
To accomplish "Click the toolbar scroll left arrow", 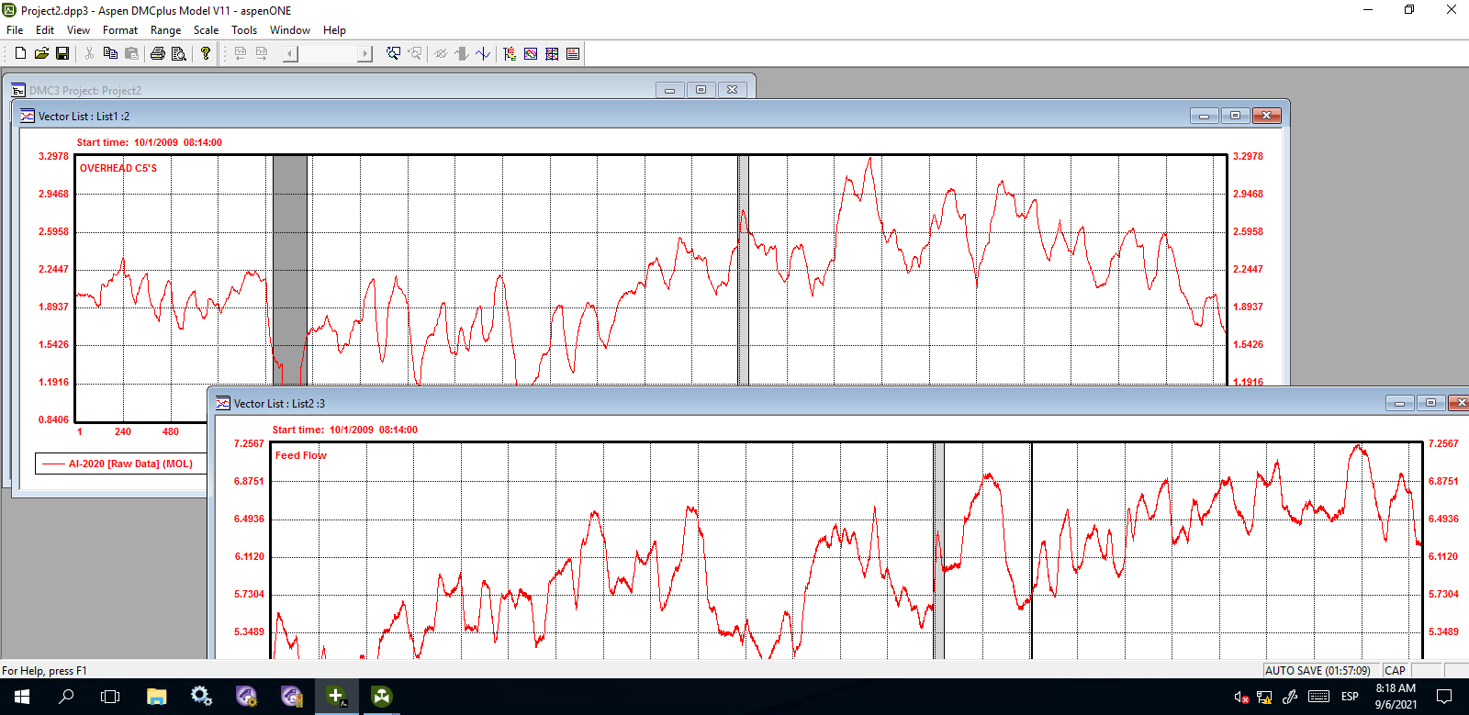I will 290,54.
